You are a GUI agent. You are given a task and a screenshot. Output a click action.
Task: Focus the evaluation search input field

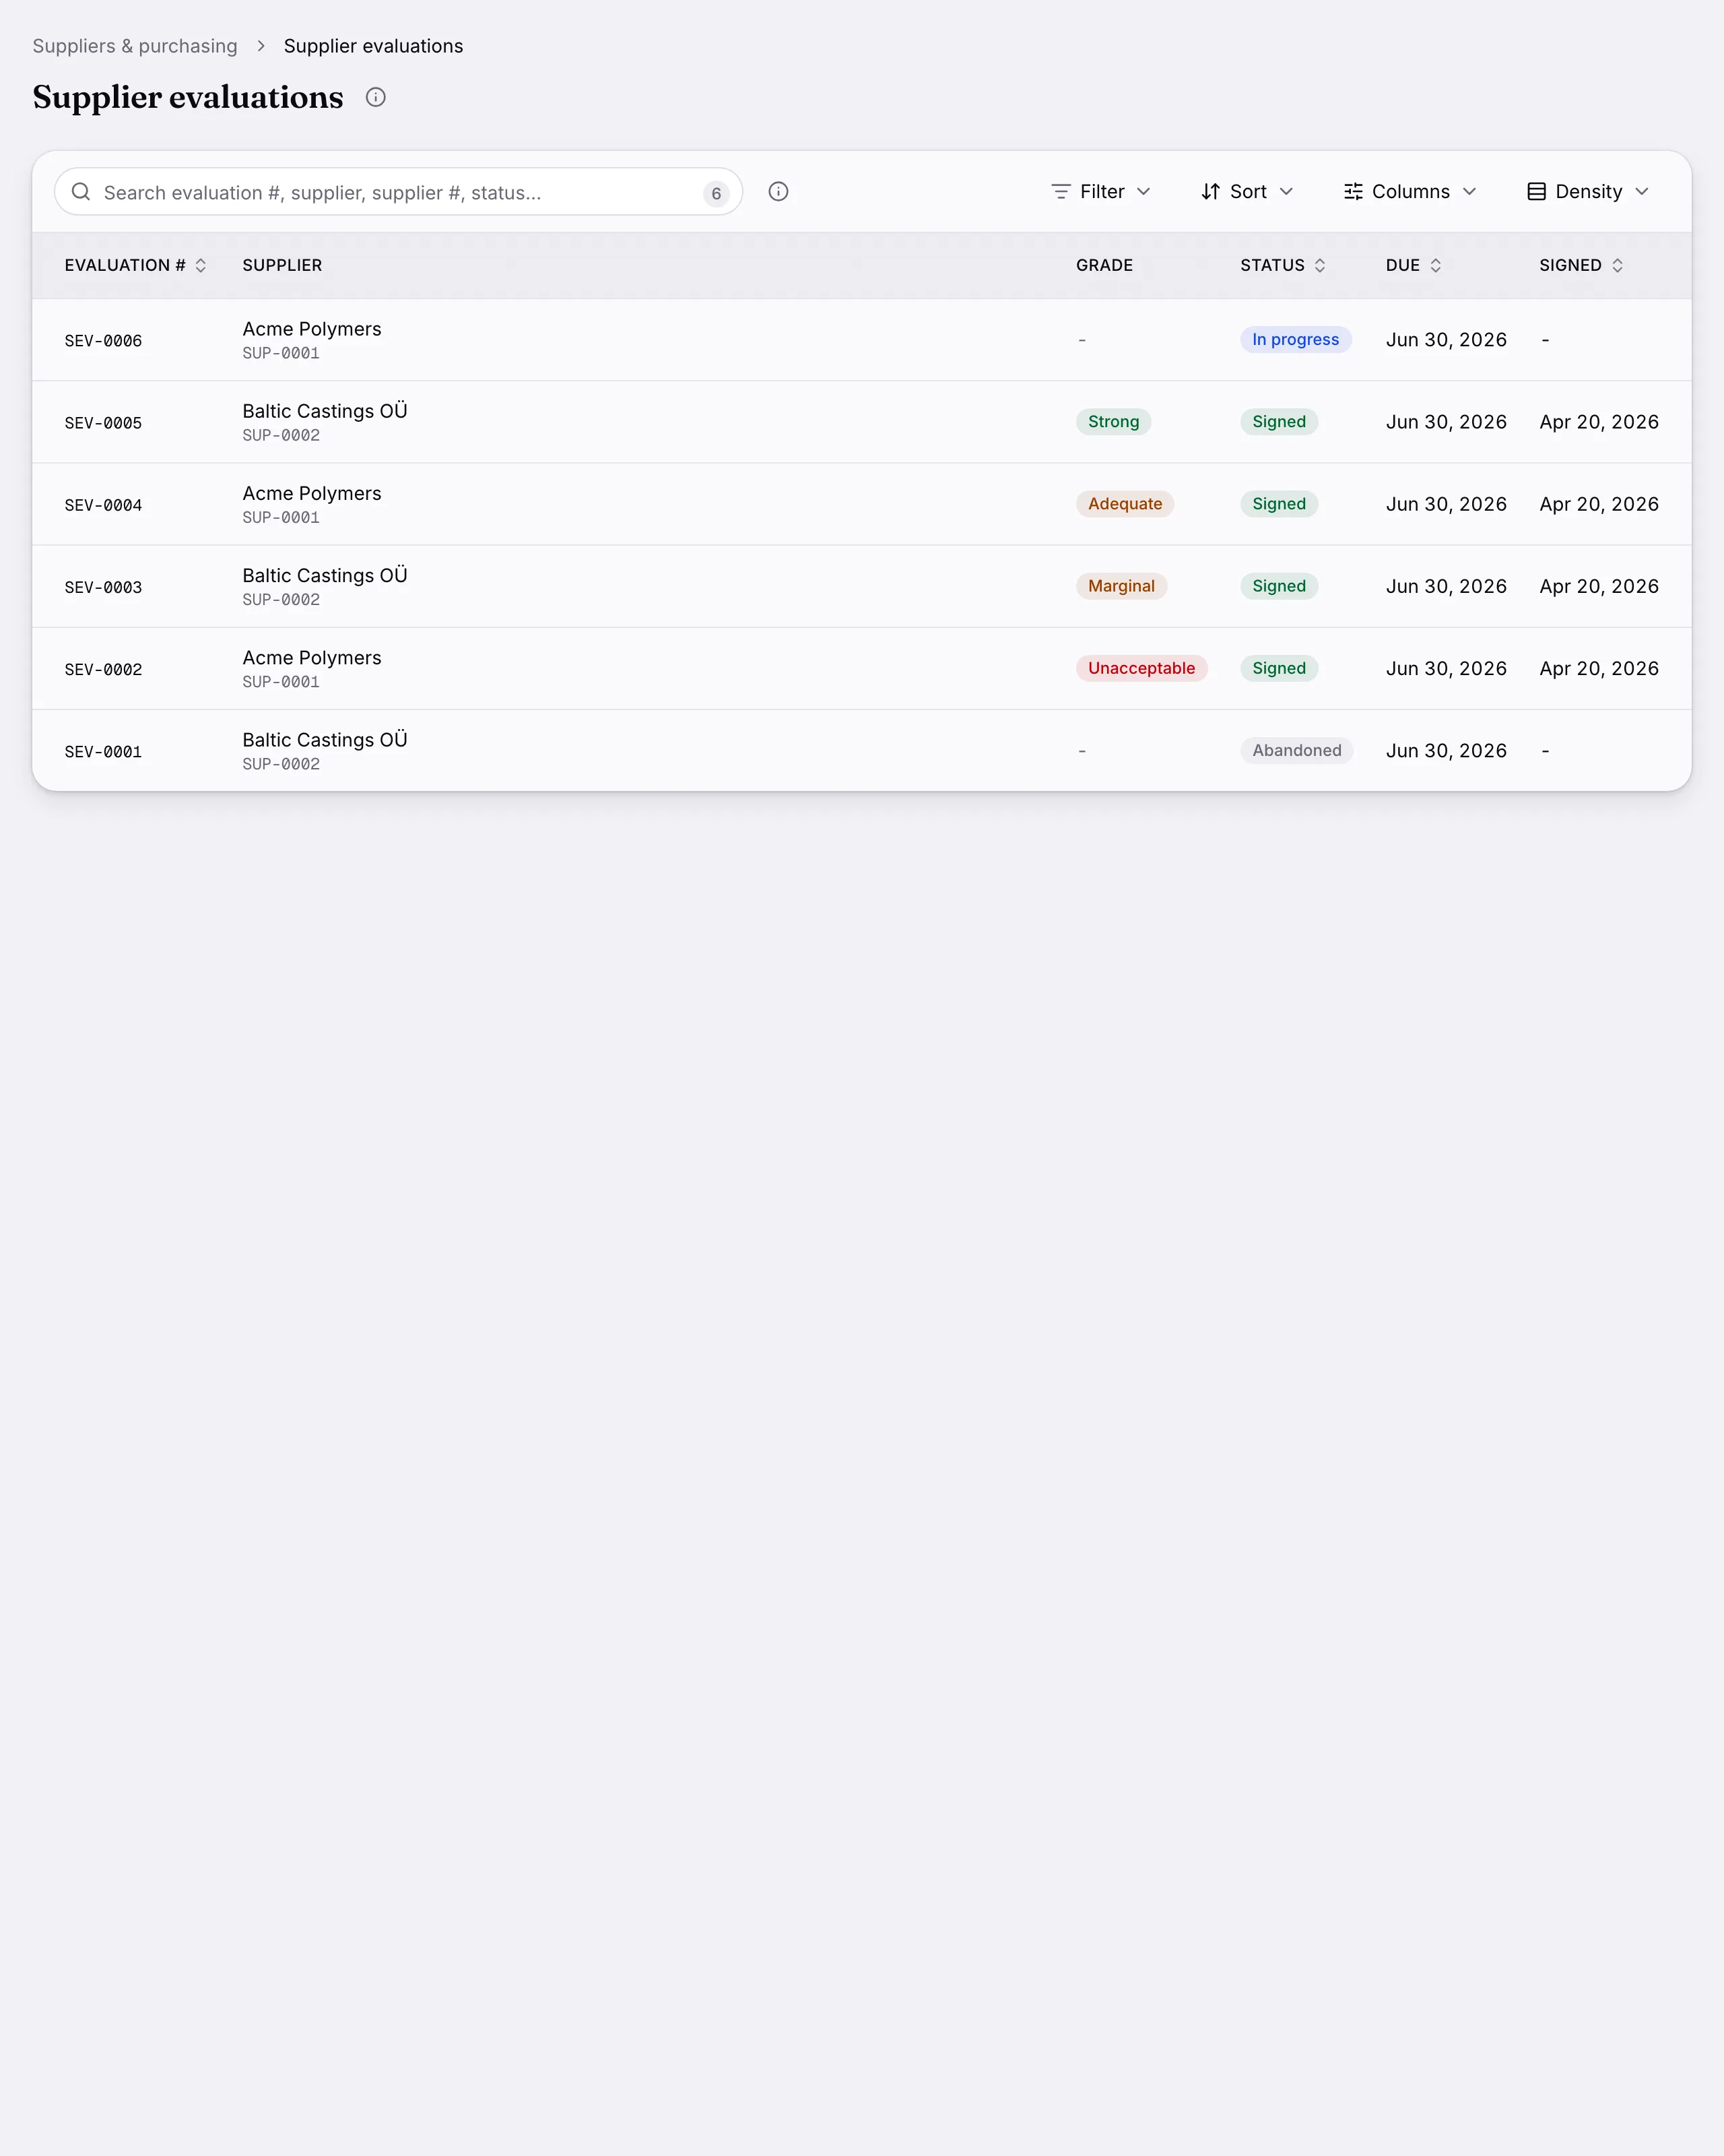pyautogui.click(x=398, y=191)
